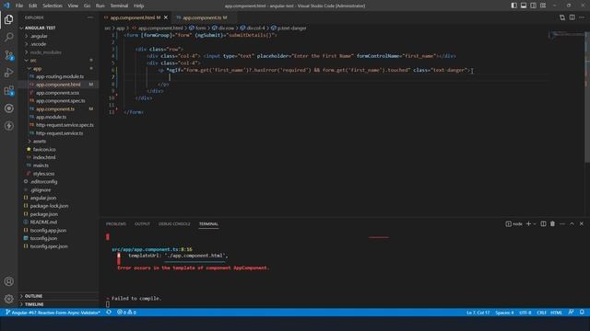Open changes for the current file
The height and width of the screenshot is (331, 590).
[562, 17]
